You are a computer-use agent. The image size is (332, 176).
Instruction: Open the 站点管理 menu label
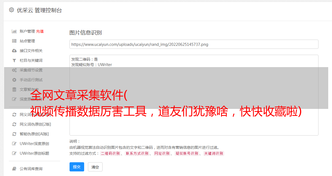[27, 41]
